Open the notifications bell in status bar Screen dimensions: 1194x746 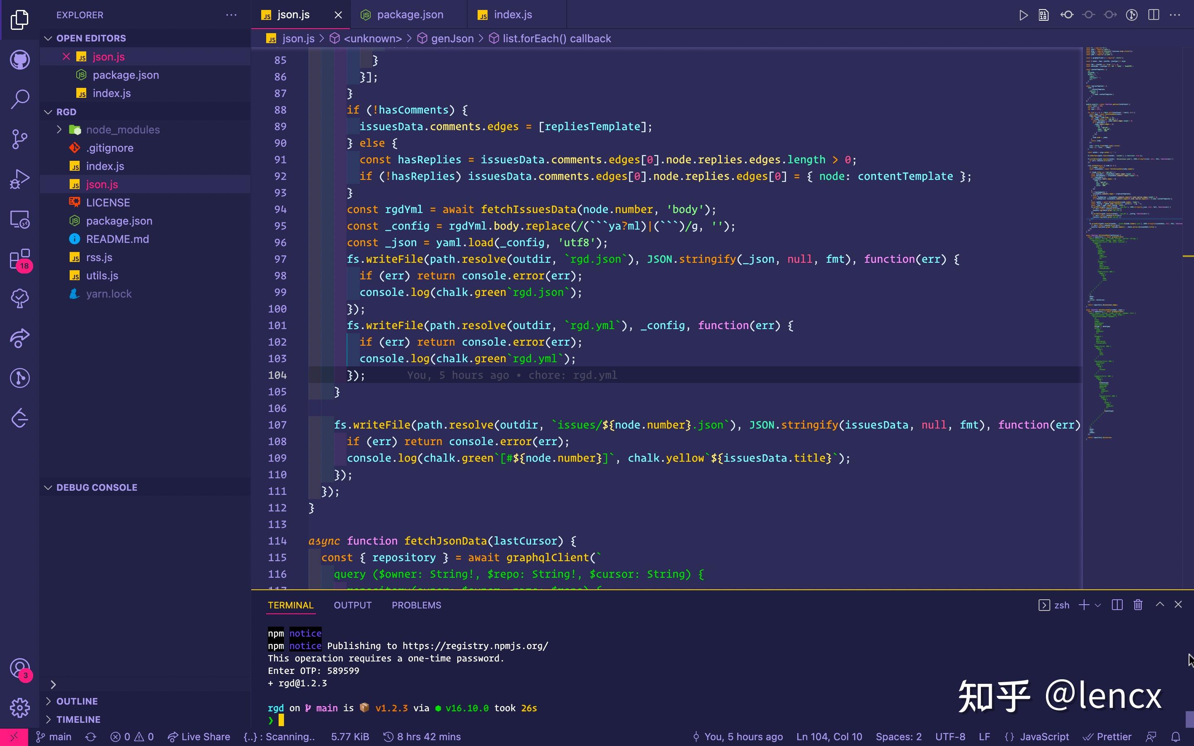[x=1176, y=736]
